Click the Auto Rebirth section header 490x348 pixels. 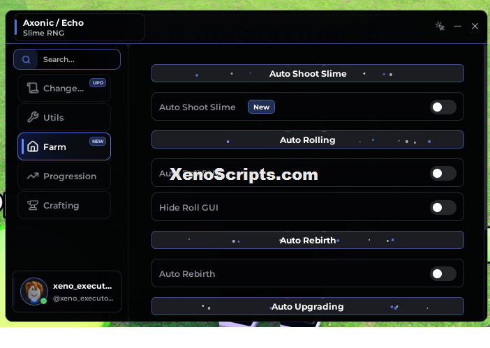pos(308,240)
